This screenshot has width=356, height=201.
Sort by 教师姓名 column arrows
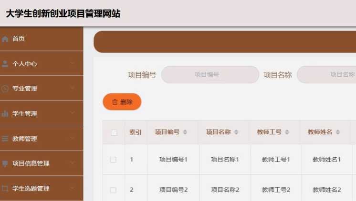338,132
